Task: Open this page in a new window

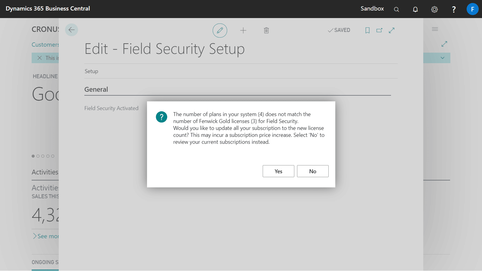Action: point(380,30)
